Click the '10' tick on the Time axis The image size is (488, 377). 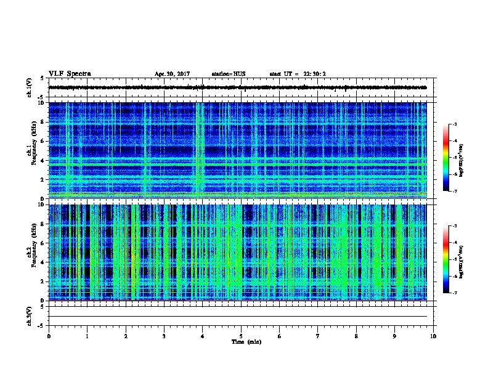(x=433, y=336)
